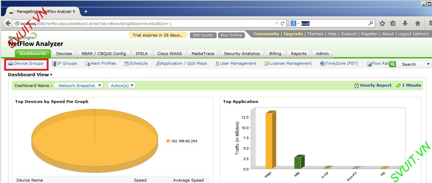This screenshot has height=183, width=432.
Task: Open the NBAR / CBQoS Config tab
Action: click(104, 54)
